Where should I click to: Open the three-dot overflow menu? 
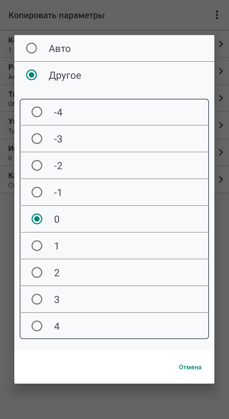coord(217,15)
